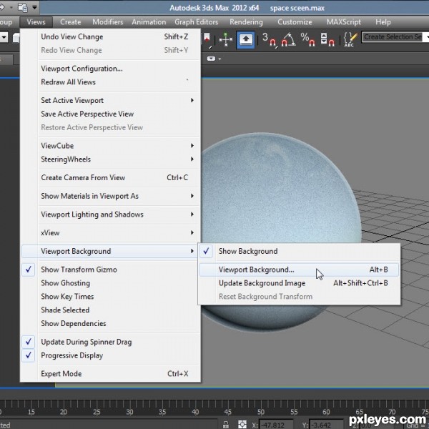
Task: Open the Animation menu
Action: click(149, 22)
